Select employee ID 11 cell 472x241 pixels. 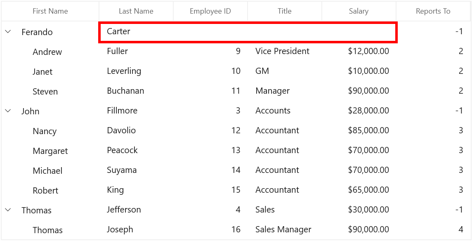pyautogui.click(x=236, y=91)
